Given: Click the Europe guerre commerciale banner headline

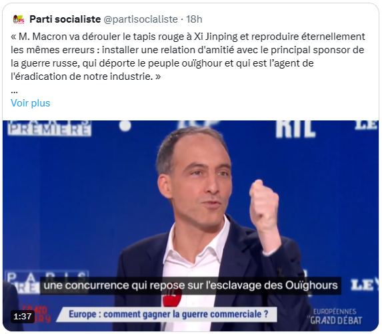Looking at the screenshot, I should [x=169, y=314].
